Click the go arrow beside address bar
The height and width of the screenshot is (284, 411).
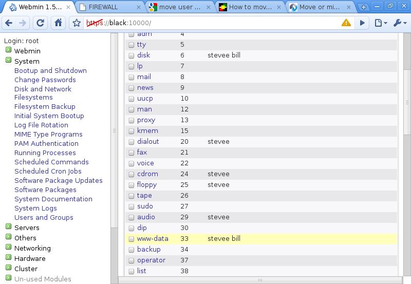point(362,23)
